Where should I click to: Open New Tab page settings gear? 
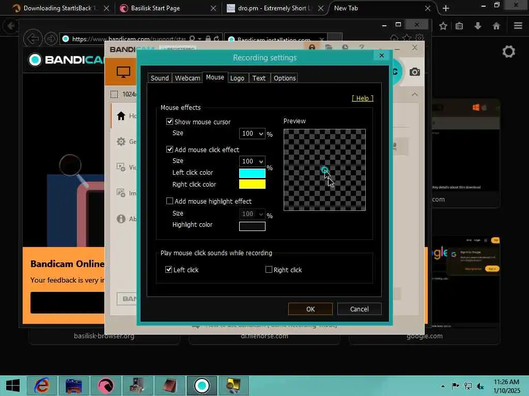pos(508,52)
